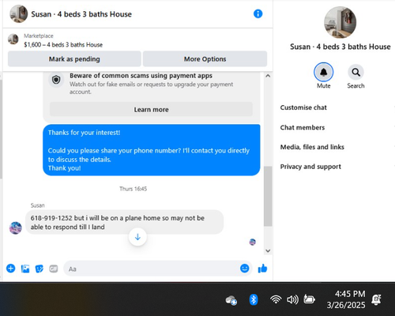Click Susan's message with 618-919-1252
This screenshot has height=316, width=395.
coord(124,222)
